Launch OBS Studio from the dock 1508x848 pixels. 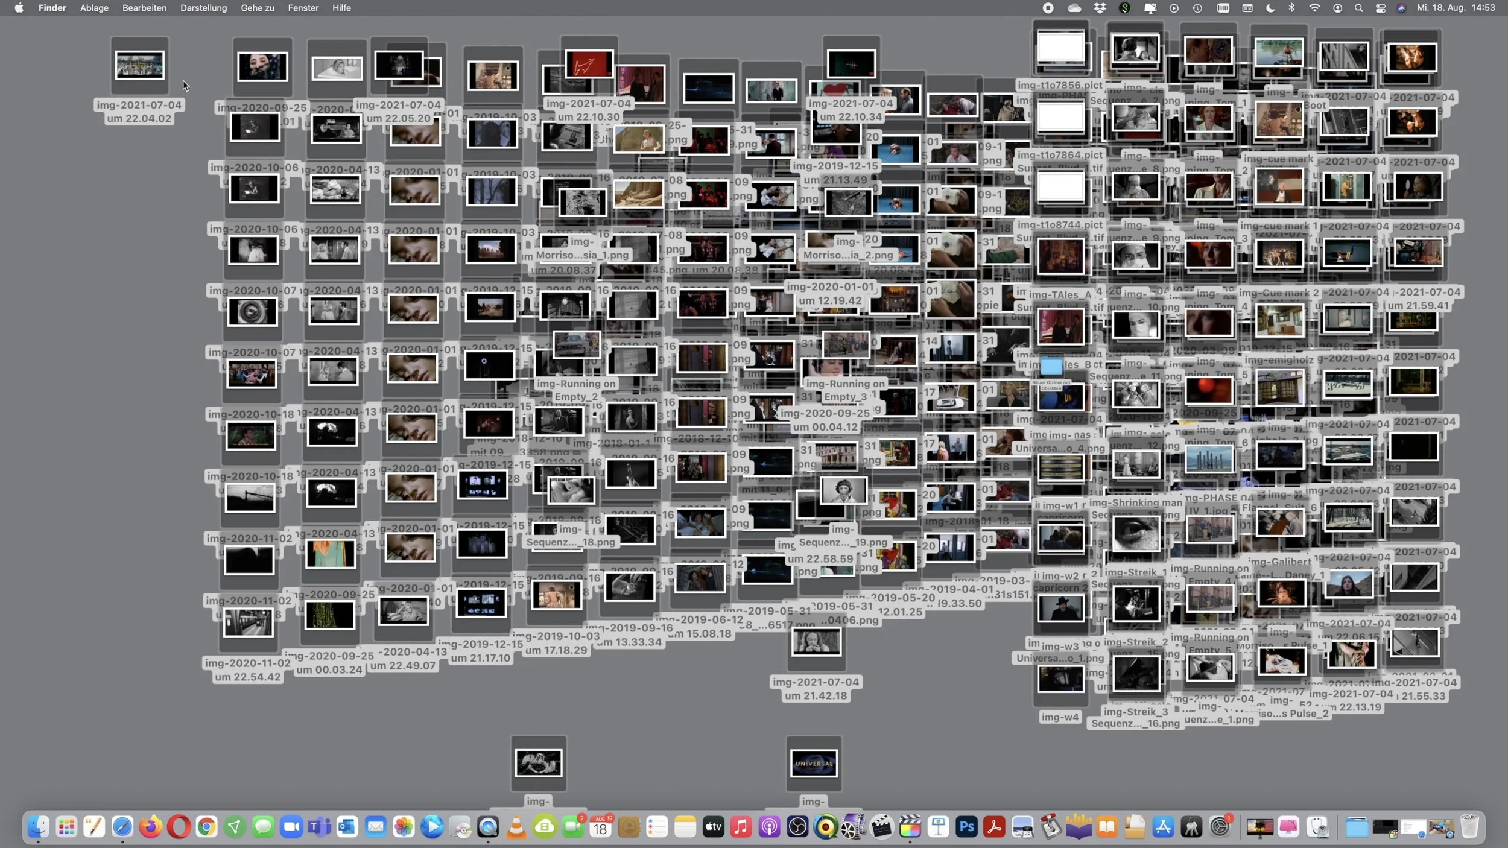tap(797, 827)
